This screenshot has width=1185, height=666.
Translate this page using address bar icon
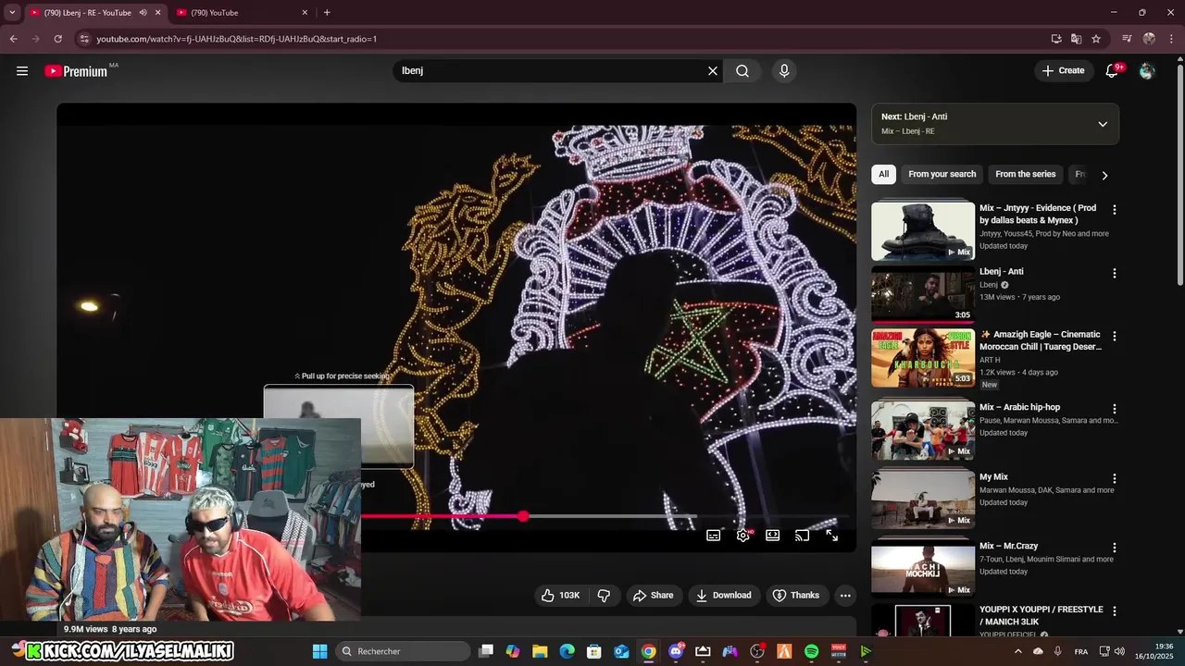pyautogui.click(x=1076, y=39)
